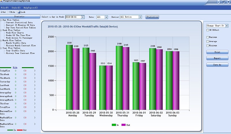
Task: Enable the Maximum checkbox
Action: [x=208, y=37]
